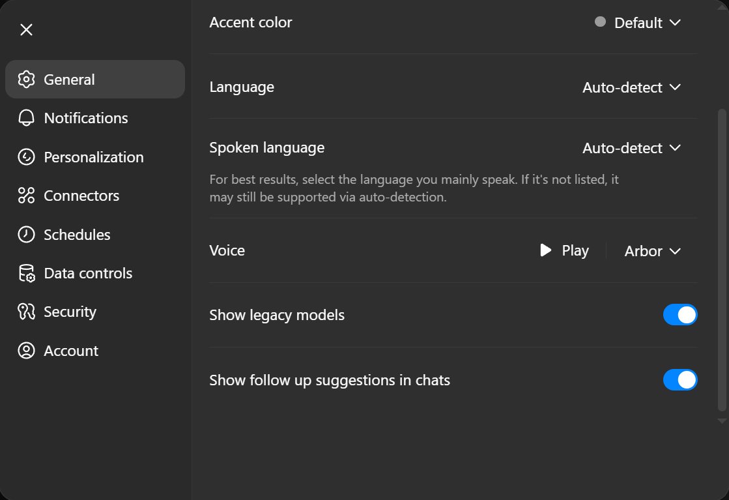Screen dimensions: 729x500
Task: Go to Connectors settings
Action: (x=95, y=196)
